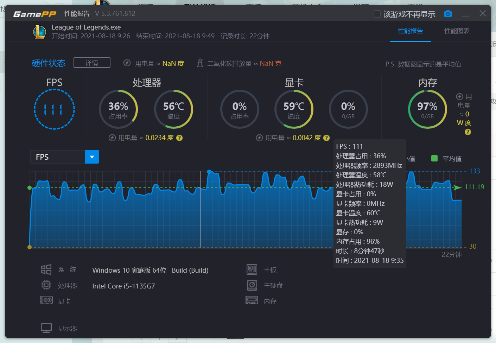
Task: Click the processor 36% usage gauge
Action: pos(118,109)
